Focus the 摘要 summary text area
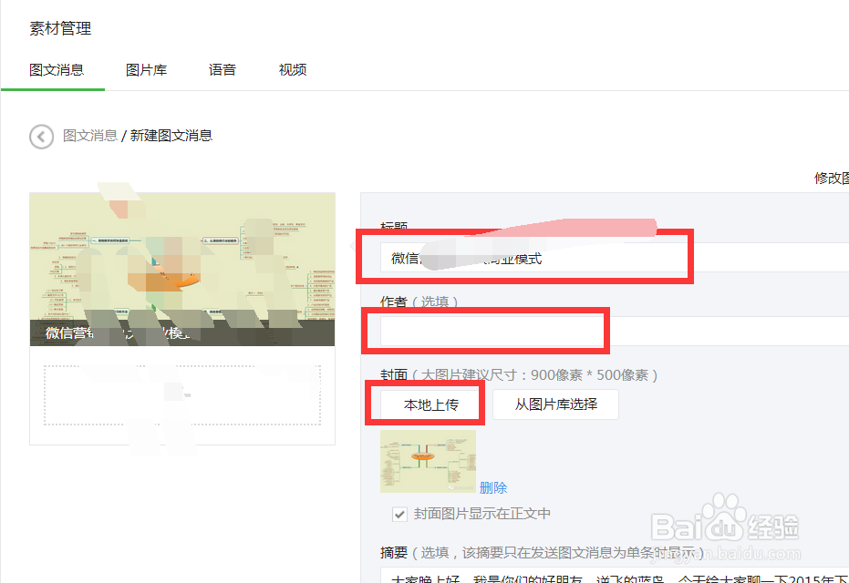The width and height of the screenshot is (849, 583). coord(615,575)
